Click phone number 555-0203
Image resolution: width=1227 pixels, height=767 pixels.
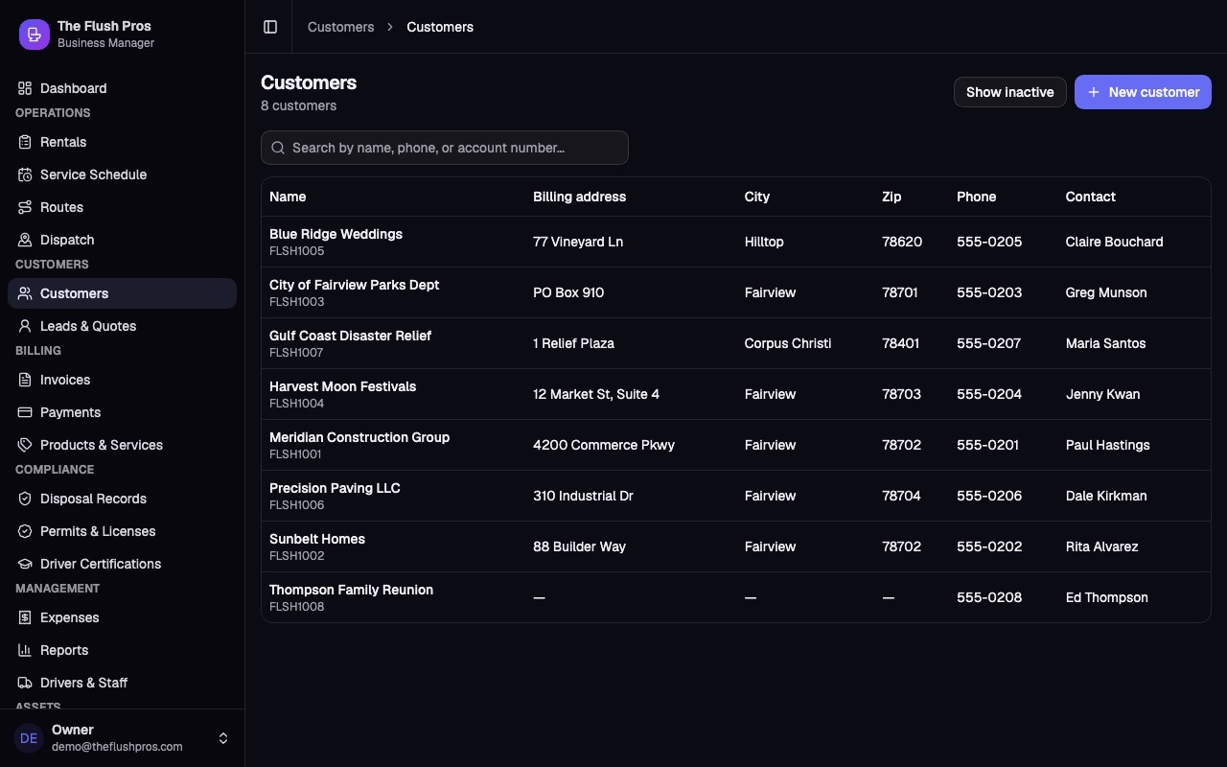click(989, 292)
